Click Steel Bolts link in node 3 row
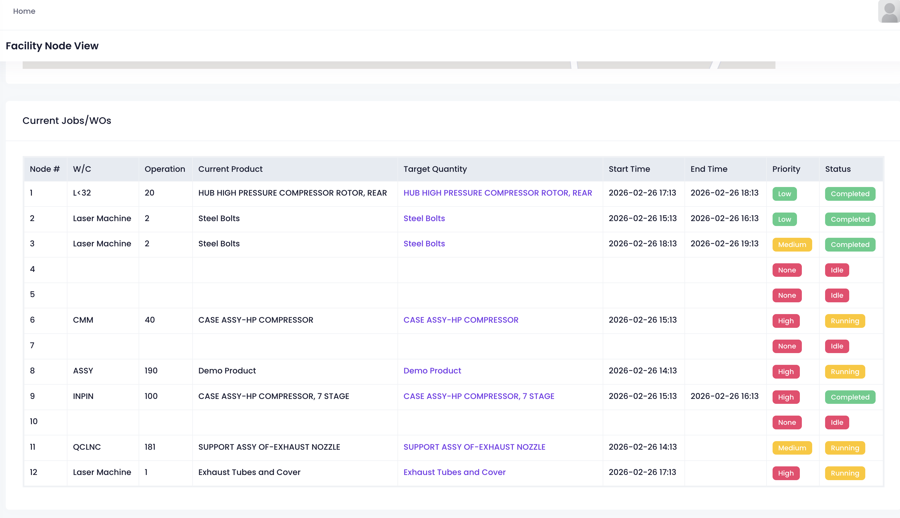 [424, 244]
